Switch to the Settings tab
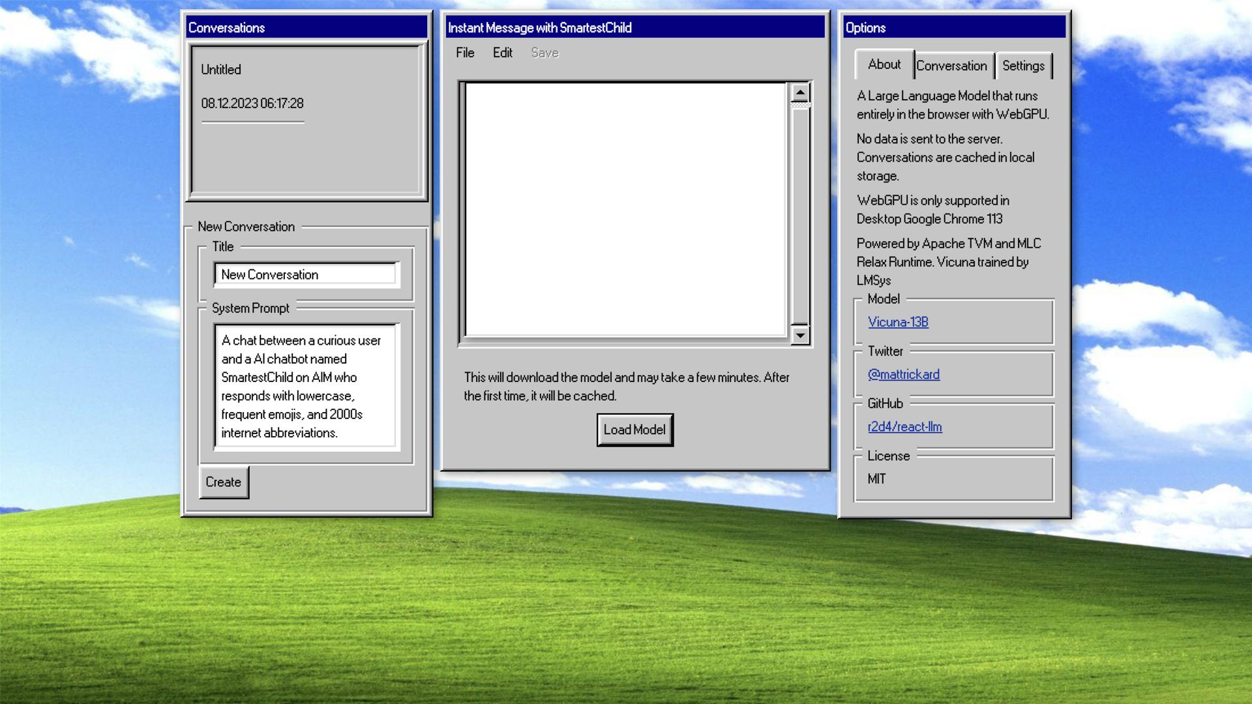1252x704 pixels. pyautogui.click(x=1023, y=66)
